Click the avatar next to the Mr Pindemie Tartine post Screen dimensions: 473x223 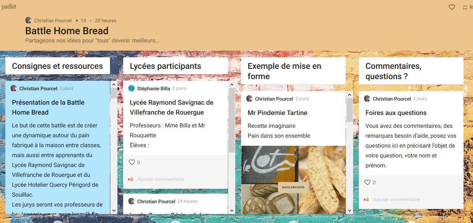point(249,99)
